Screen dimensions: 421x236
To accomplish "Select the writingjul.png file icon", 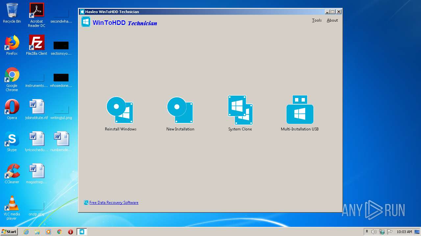I will (x=61, y=109).
